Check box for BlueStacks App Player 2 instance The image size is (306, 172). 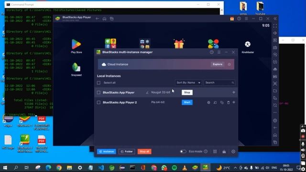coord(99,102)
